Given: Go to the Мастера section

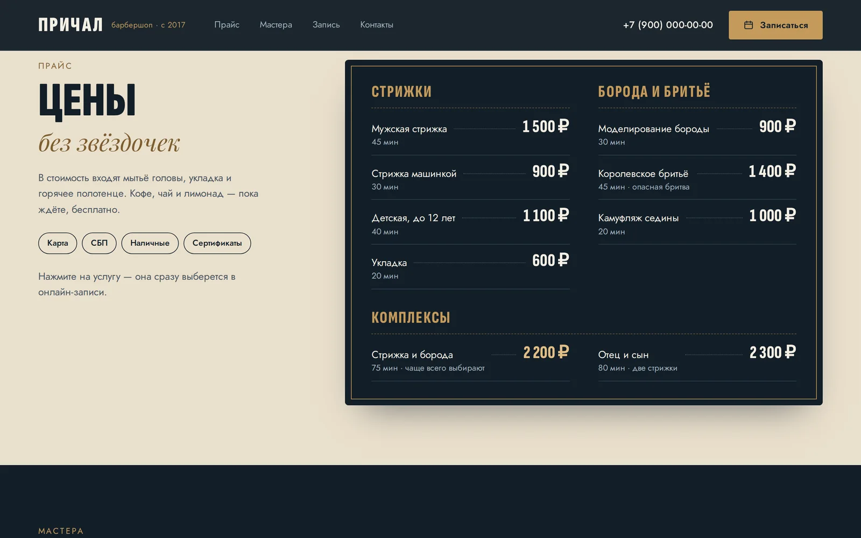Looking at the screenshot, I should (x=276, y=25).
